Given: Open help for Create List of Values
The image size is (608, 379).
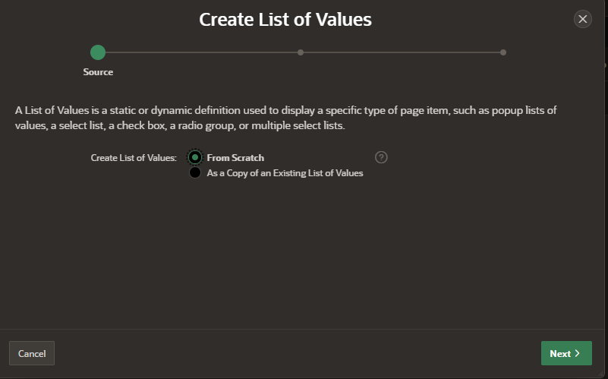Looking at the screenshot, I should pyautogui.click(x=381, y=157).
